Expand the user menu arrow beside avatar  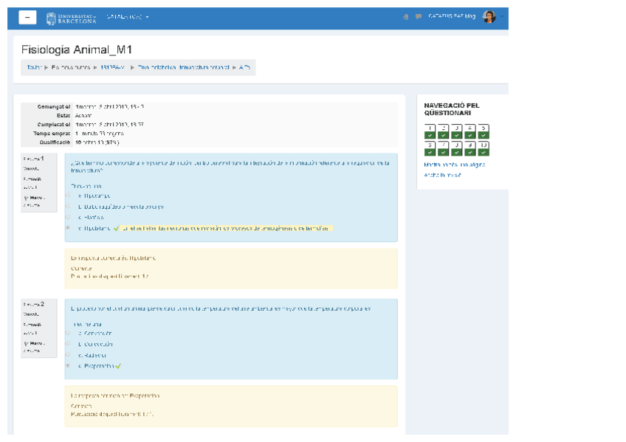pyautogui.click(x=502, y=17)
